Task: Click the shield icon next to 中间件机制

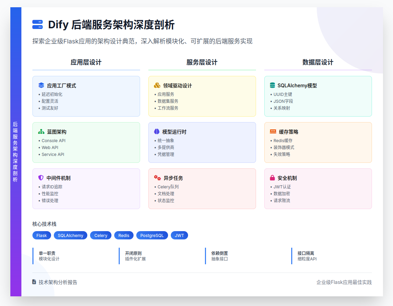Action: tap(41, 177)
